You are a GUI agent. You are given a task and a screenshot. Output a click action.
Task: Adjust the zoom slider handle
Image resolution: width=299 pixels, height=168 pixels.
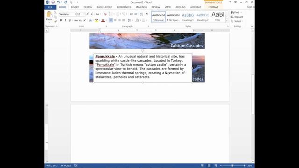click(x=232, y=166)
